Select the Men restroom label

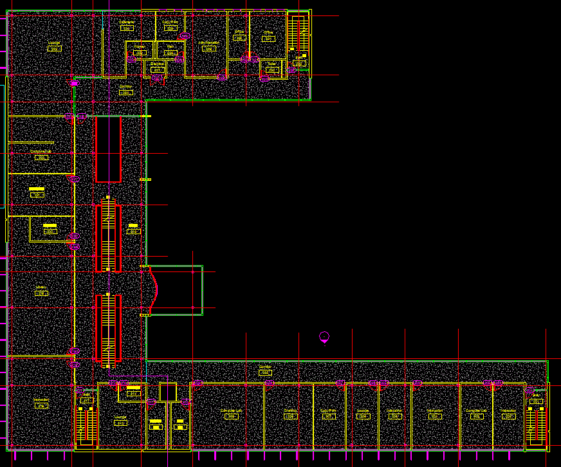[x=170, y=46]
